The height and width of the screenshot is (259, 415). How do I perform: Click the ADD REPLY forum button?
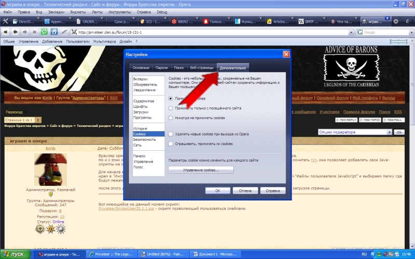point(346,120)
